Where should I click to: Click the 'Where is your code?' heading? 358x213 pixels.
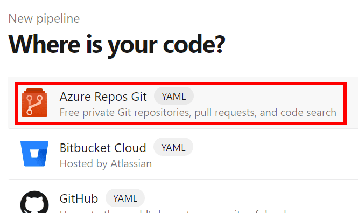117,44
